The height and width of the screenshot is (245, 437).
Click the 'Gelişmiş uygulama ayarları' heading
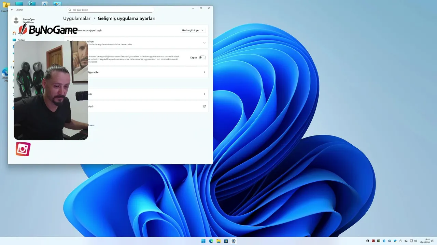[x=127, y=18]
